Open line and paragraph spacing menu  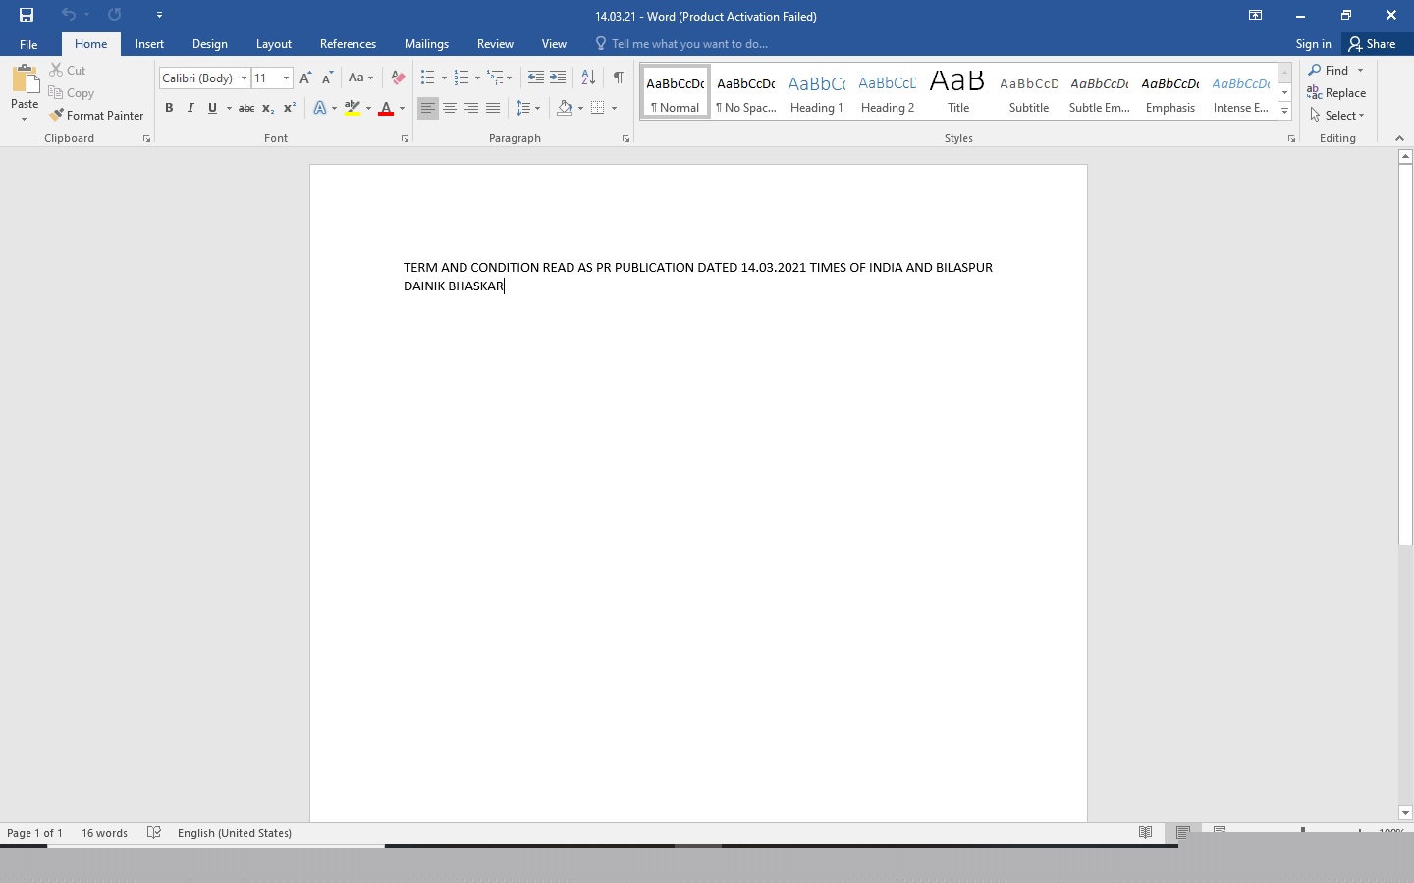528,108
